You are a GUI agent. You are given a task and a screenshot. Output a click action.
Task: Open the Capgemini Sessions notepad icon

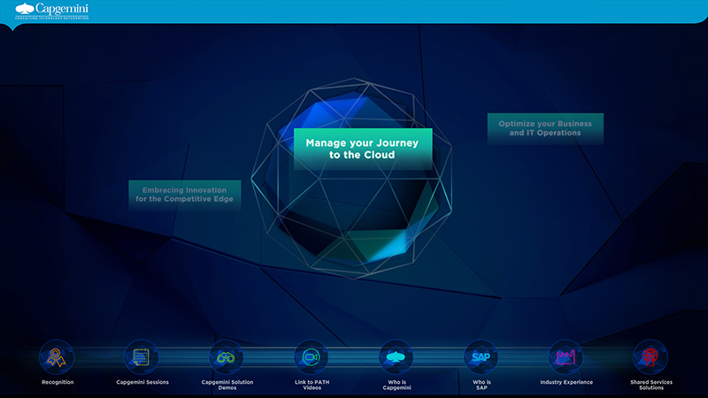[x=142, y=357]
